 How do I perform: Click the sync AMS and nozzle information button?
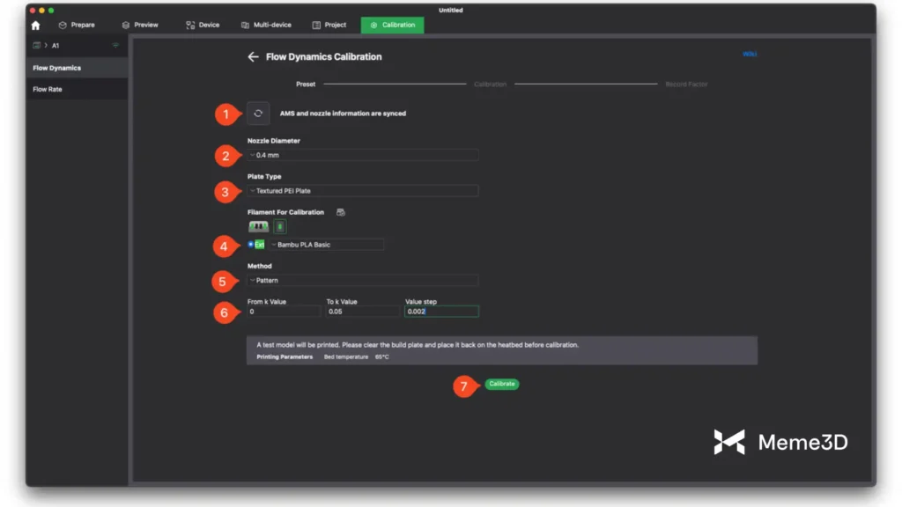pyautogui.click(x=258, y=113)
